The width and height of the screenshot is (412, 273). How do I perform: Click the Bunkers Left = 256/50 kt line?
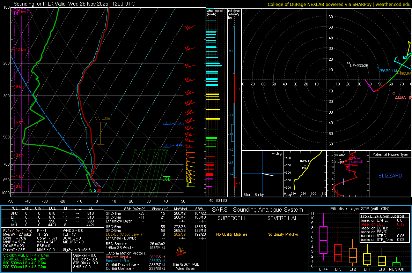pos(135,261)
